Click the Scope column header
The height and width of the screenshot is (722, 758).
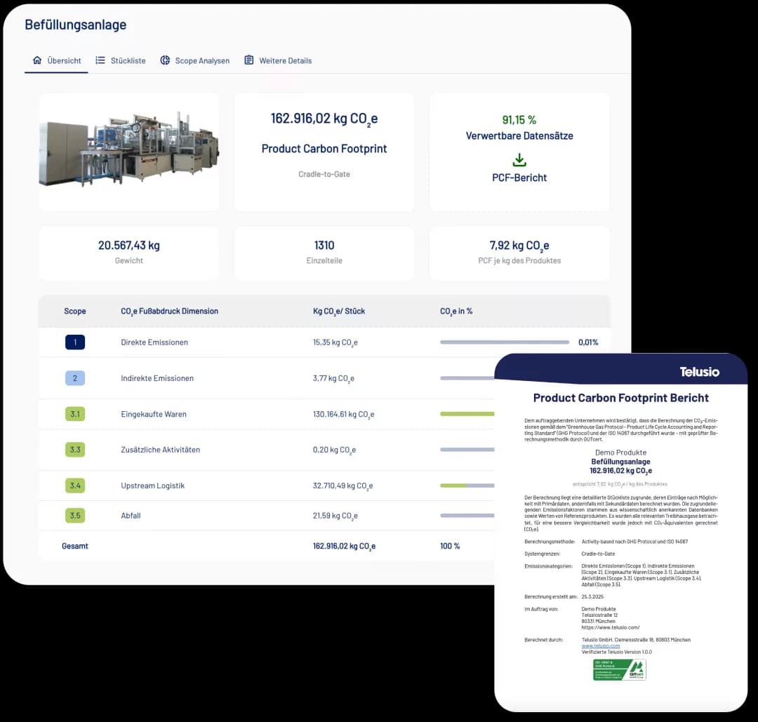pos(75,312)
